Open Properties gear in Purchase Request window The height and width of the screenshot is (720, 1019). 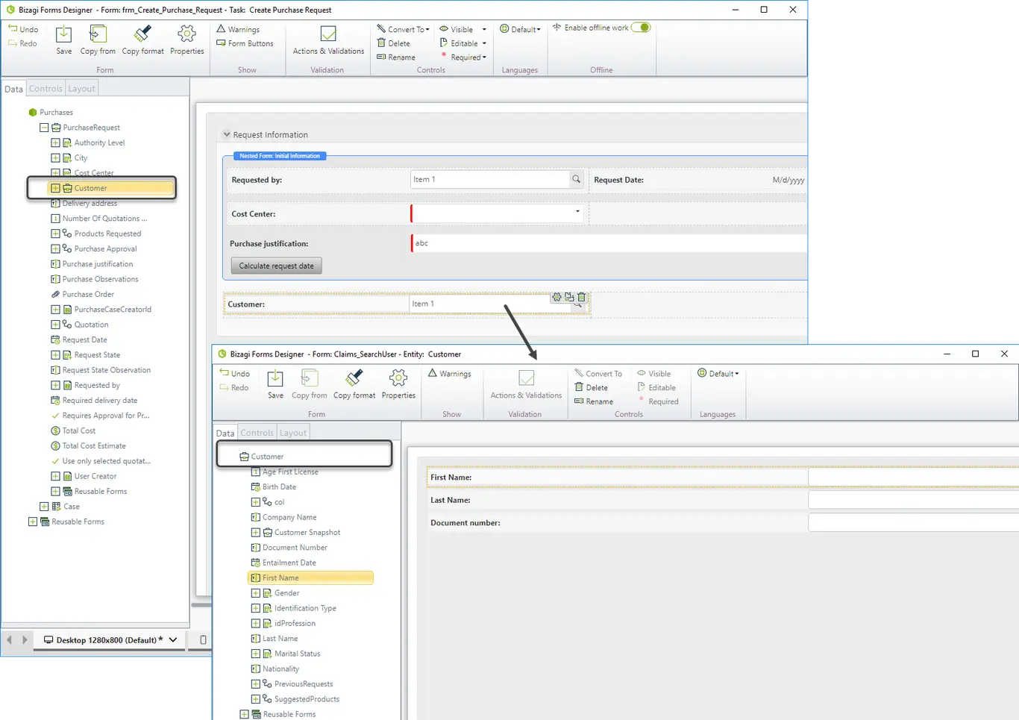point(186,34)
